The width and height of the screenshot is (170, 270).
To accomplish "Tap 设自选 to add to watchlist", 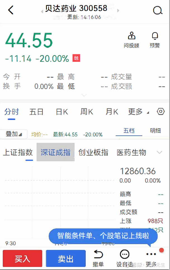I will [x=124, y=259].
